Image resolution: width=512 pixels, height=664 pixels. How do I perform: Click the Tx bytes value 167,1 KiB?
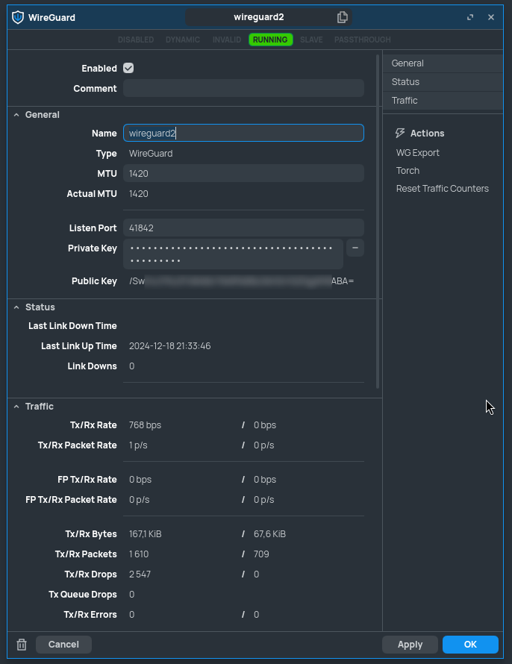click(146, 534)
